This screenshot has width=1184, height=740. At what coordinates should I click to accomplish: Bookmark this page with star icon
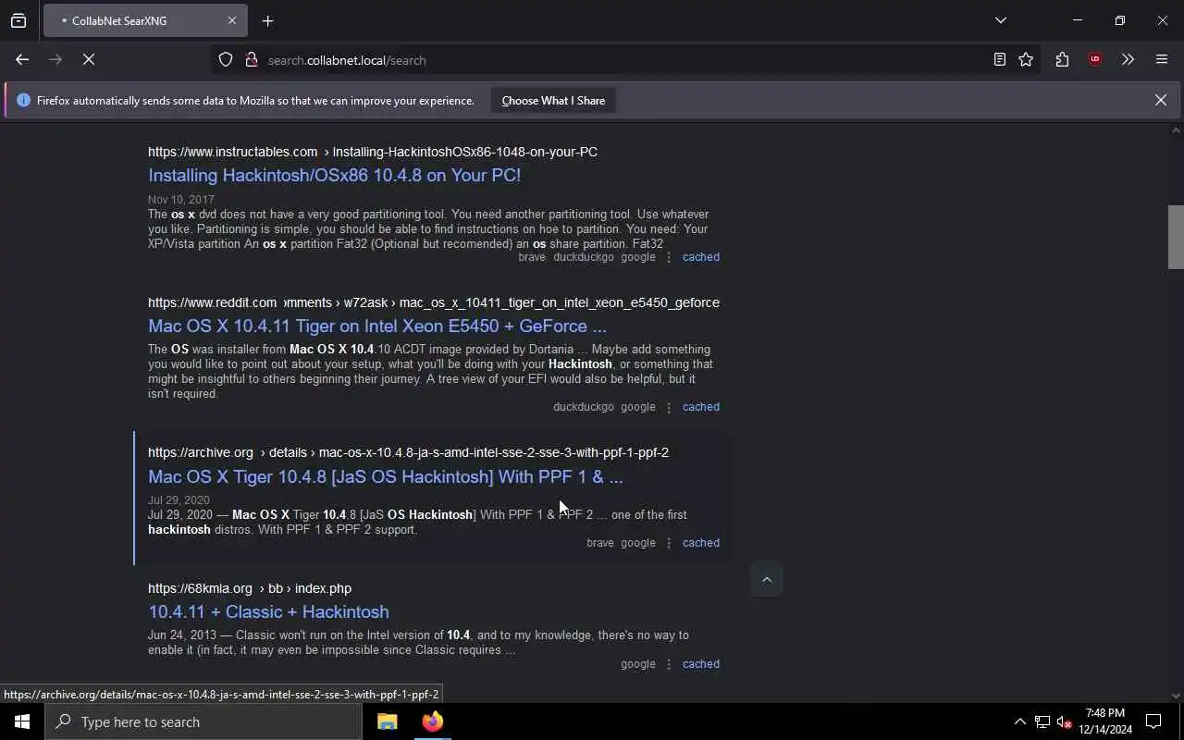point(1026,59)
